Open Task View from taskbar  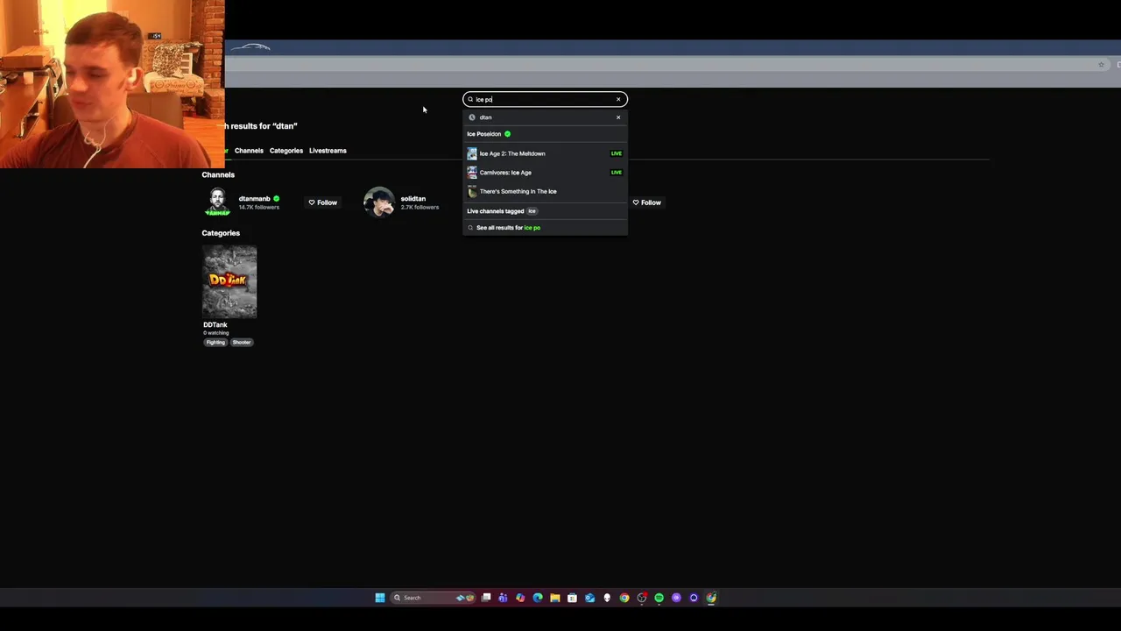click(x=486, y=598)
